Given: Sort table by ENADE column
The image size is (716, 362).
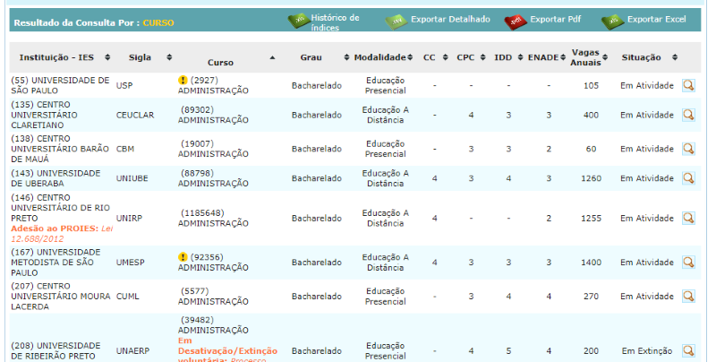Looking at the screenshot, I should pos(563,57).
